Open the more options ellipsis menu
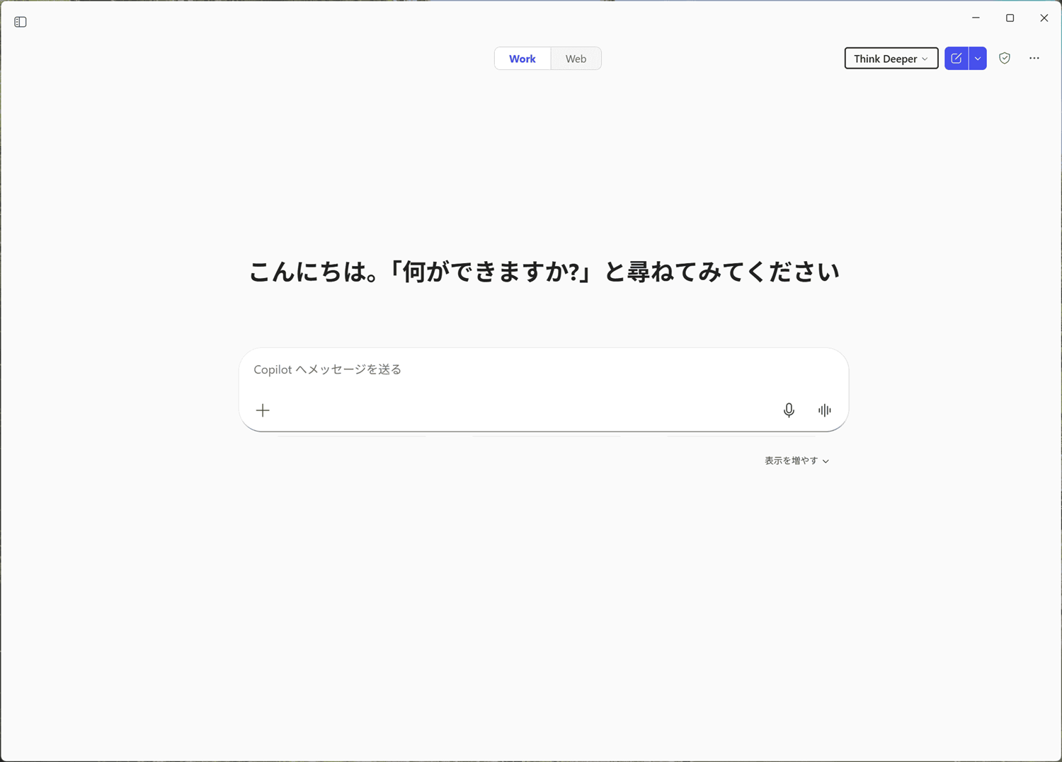 pos(1034,58)
